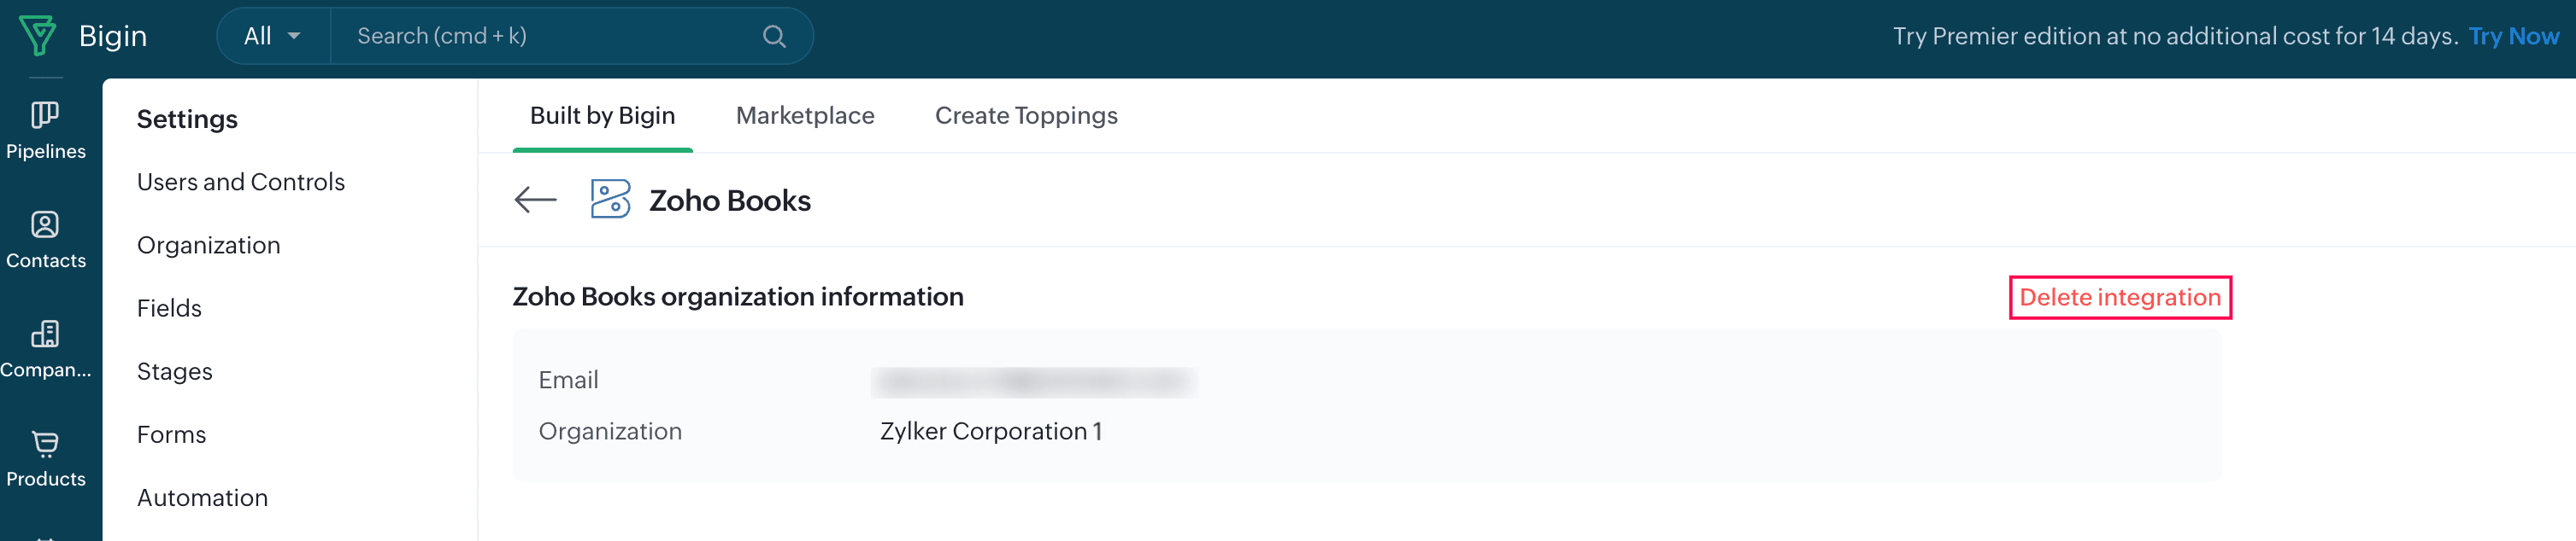Select the Products cart icon
2576x541 pixels.
45,445
